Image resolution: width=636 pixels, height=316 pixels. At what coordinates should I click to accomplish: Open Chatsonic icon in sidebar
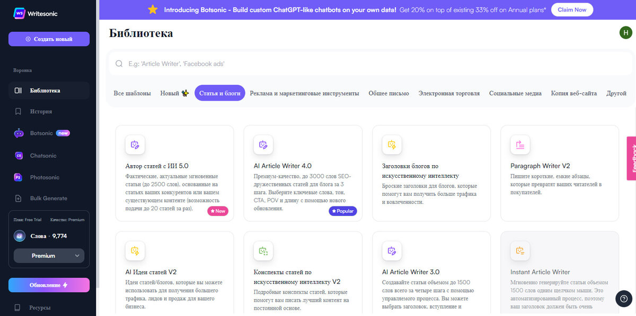coord(19,156)
